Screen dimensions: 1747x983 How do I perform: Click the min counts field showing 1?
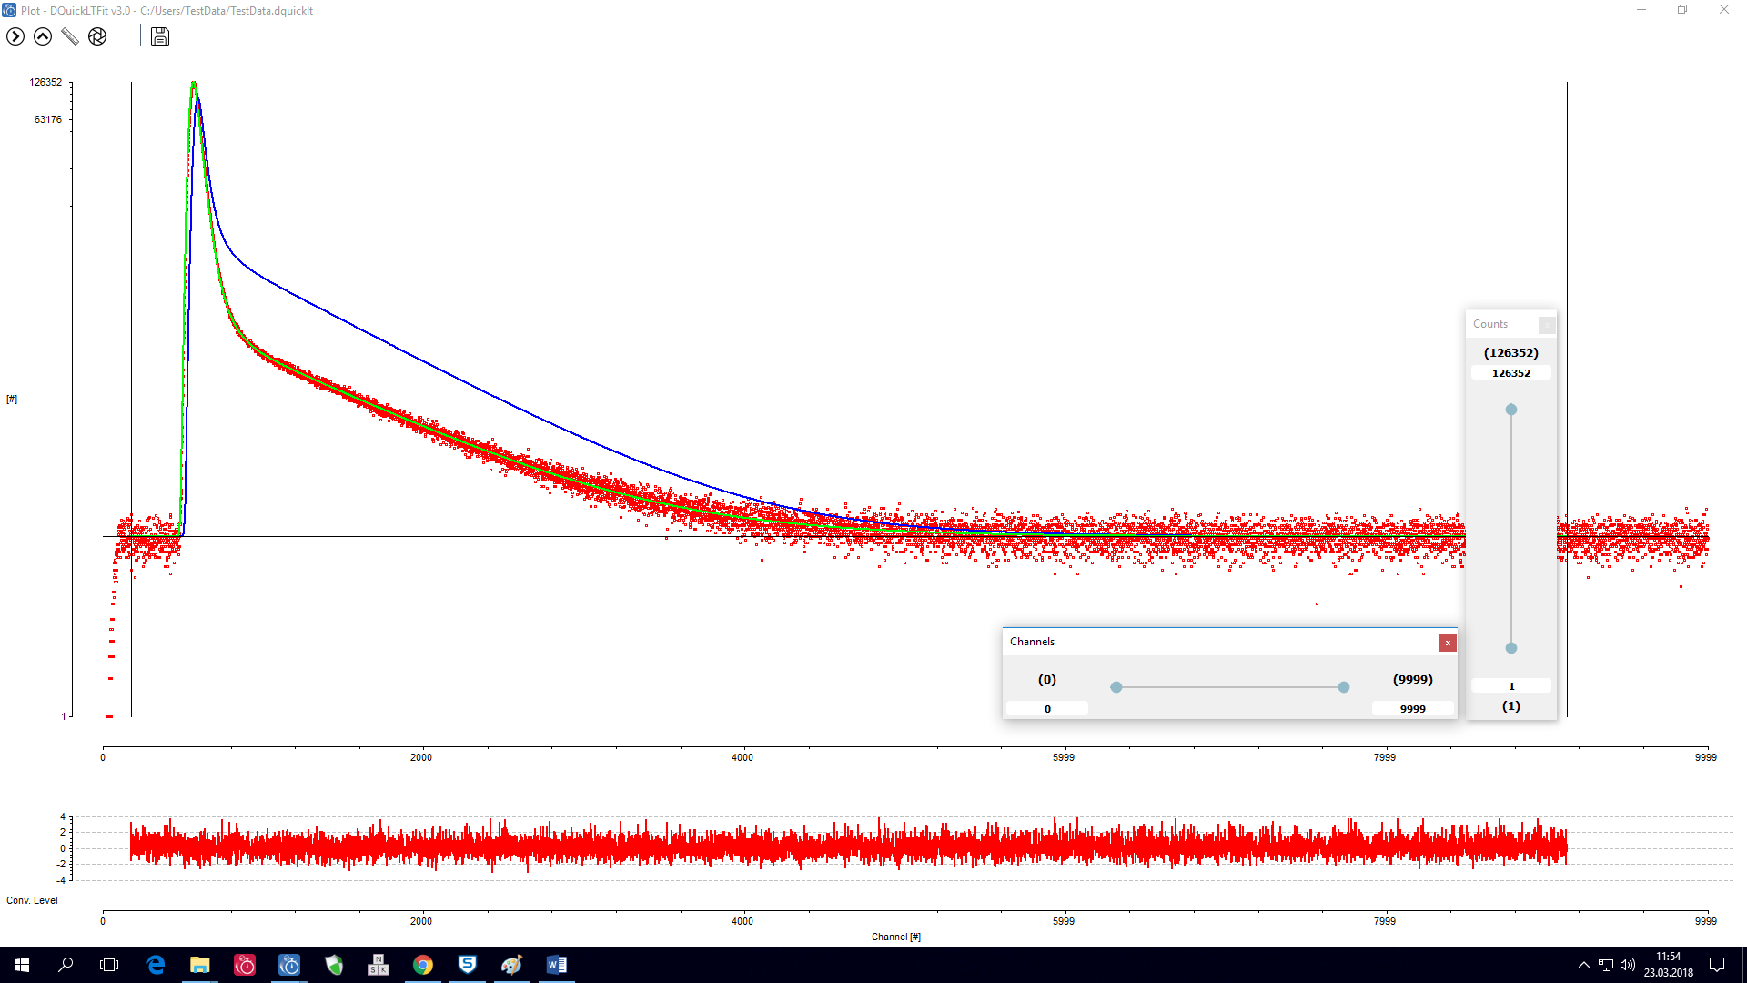click(x=1510, y=686)
